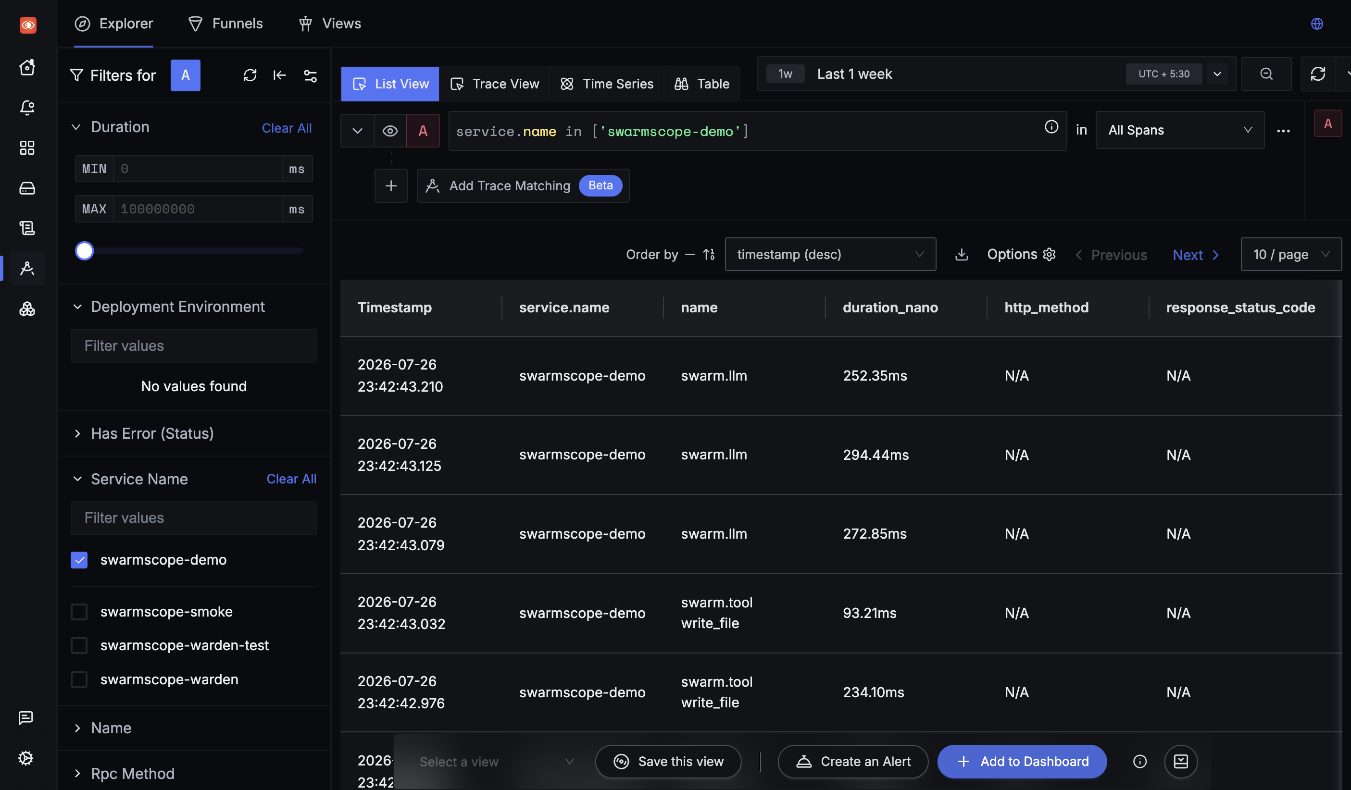The height and width of the screenshot is (790, 1351).
Task: Open the All Spans dropdown
Action: pos(1180,130)
